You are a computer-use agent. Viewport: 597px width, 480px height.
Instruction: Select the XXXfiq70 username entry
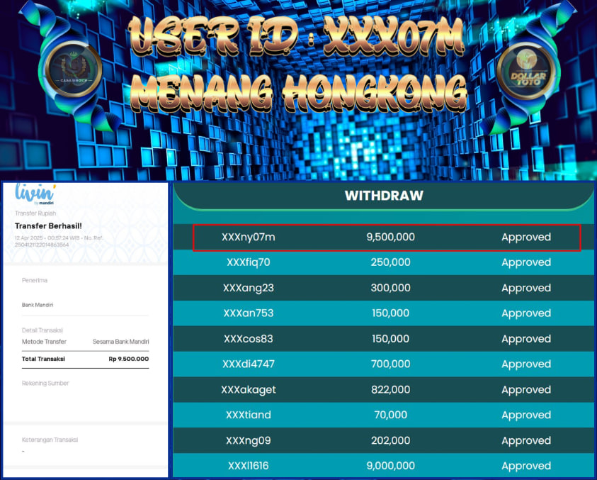[x=248, y=262]
